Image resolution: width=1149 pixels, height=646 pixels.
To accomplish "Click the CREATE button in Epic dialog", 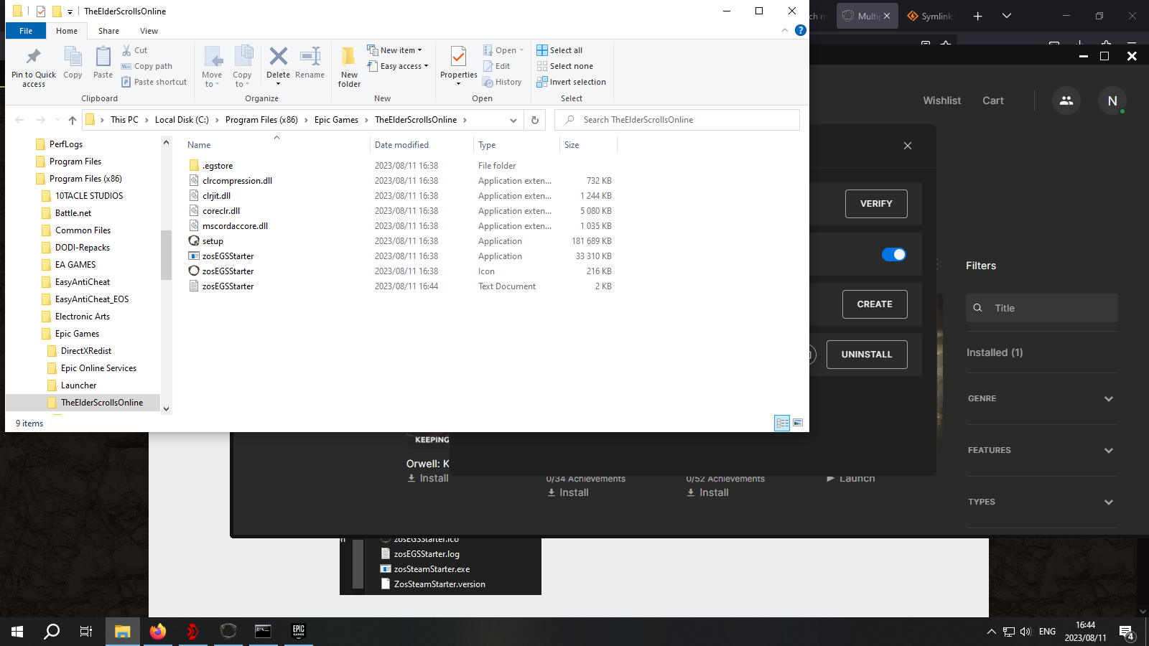I will click(x=875, y=304).
